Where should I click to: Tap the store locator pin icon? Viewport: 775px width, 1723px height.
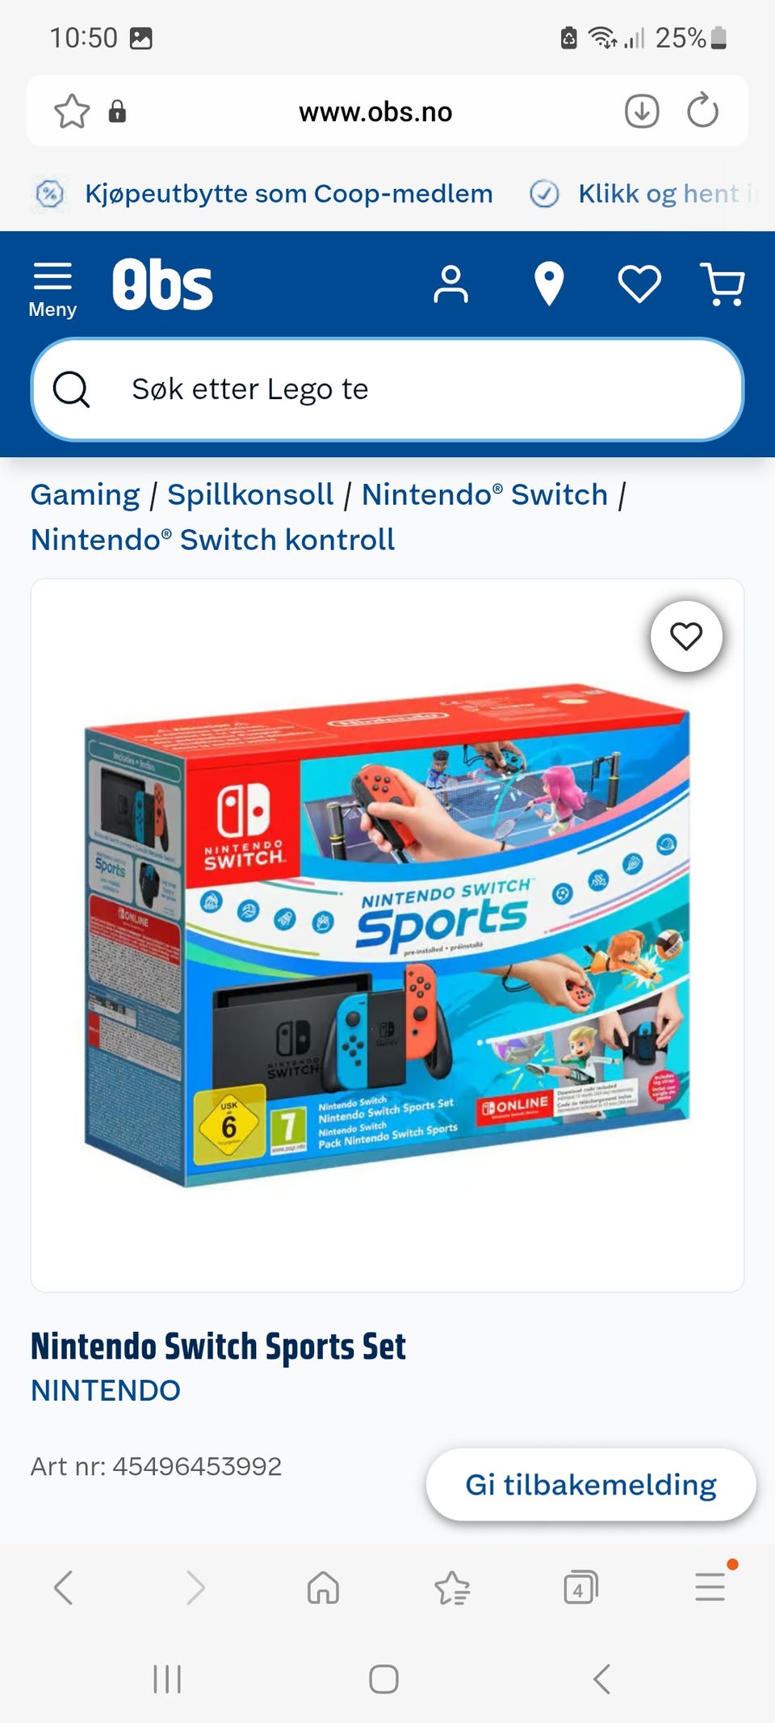pyautogui.click(x=549, y=284)
